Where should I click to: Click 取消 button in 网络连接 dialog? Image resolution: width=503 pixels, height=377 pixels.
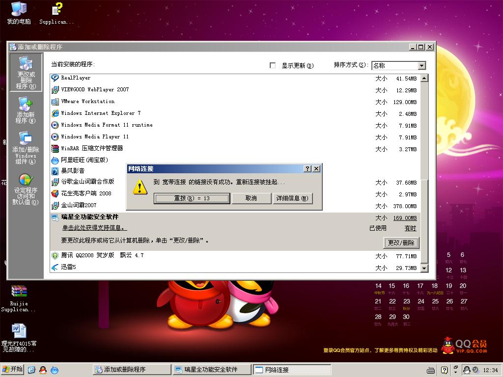pos(251,198)
